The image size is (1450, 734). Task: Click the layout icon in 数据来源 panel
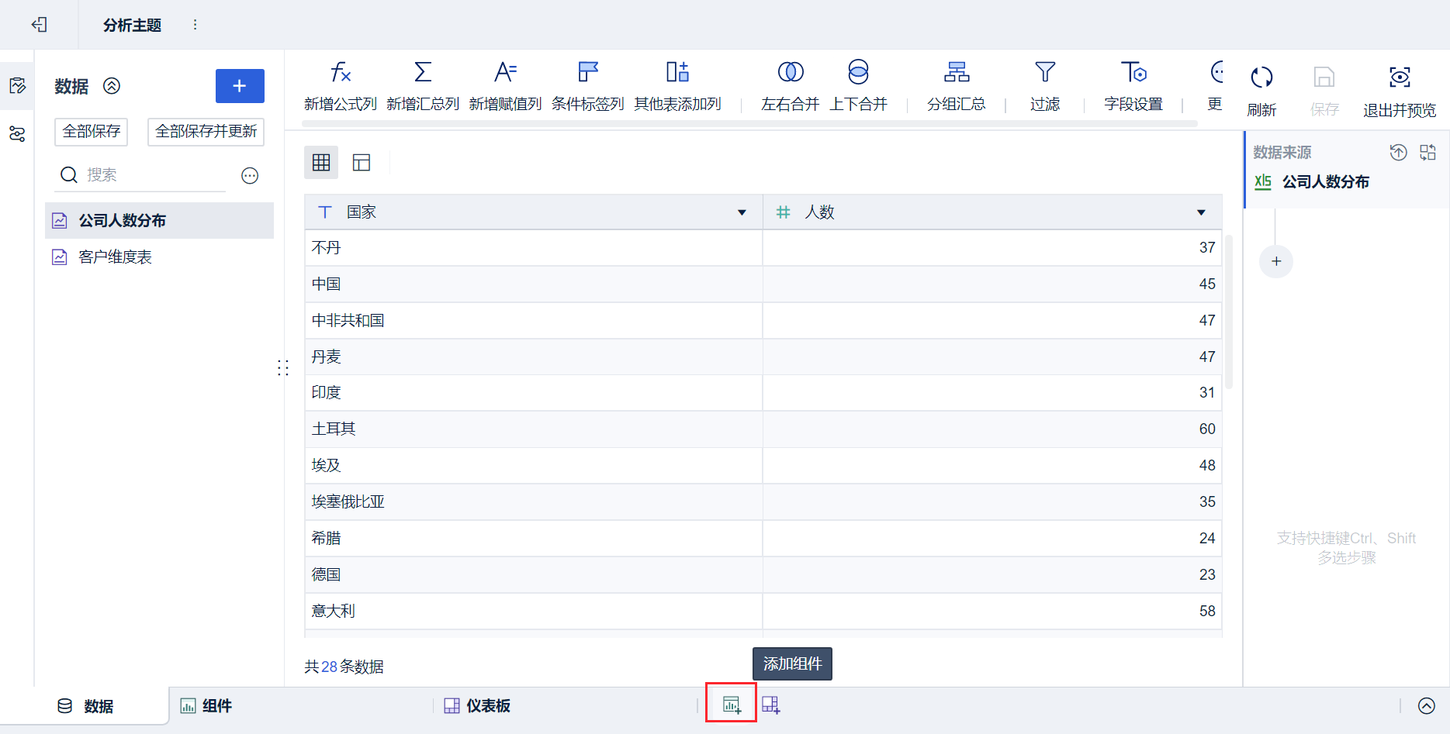point(1428,153)
